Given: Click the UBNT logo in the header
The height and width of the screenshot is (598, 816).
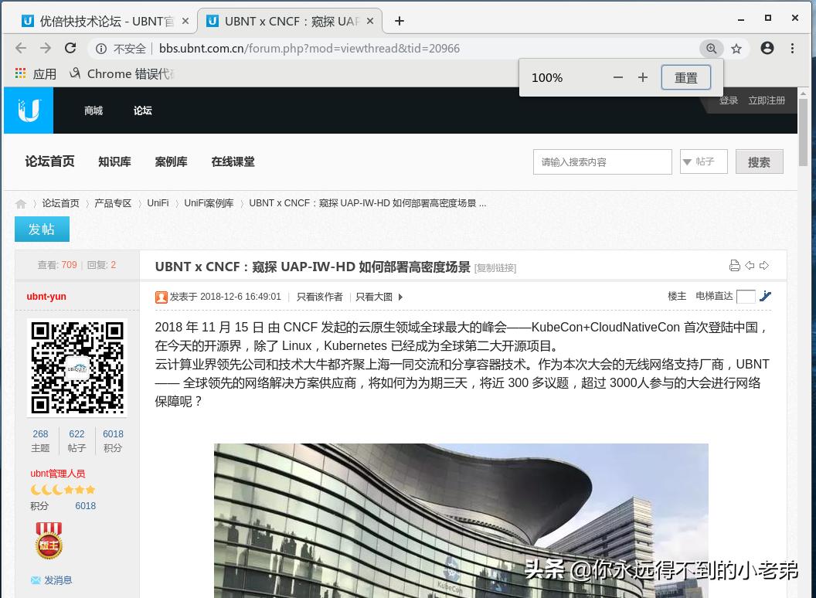Looking at the screenshot, I should (x=29, y=110).
